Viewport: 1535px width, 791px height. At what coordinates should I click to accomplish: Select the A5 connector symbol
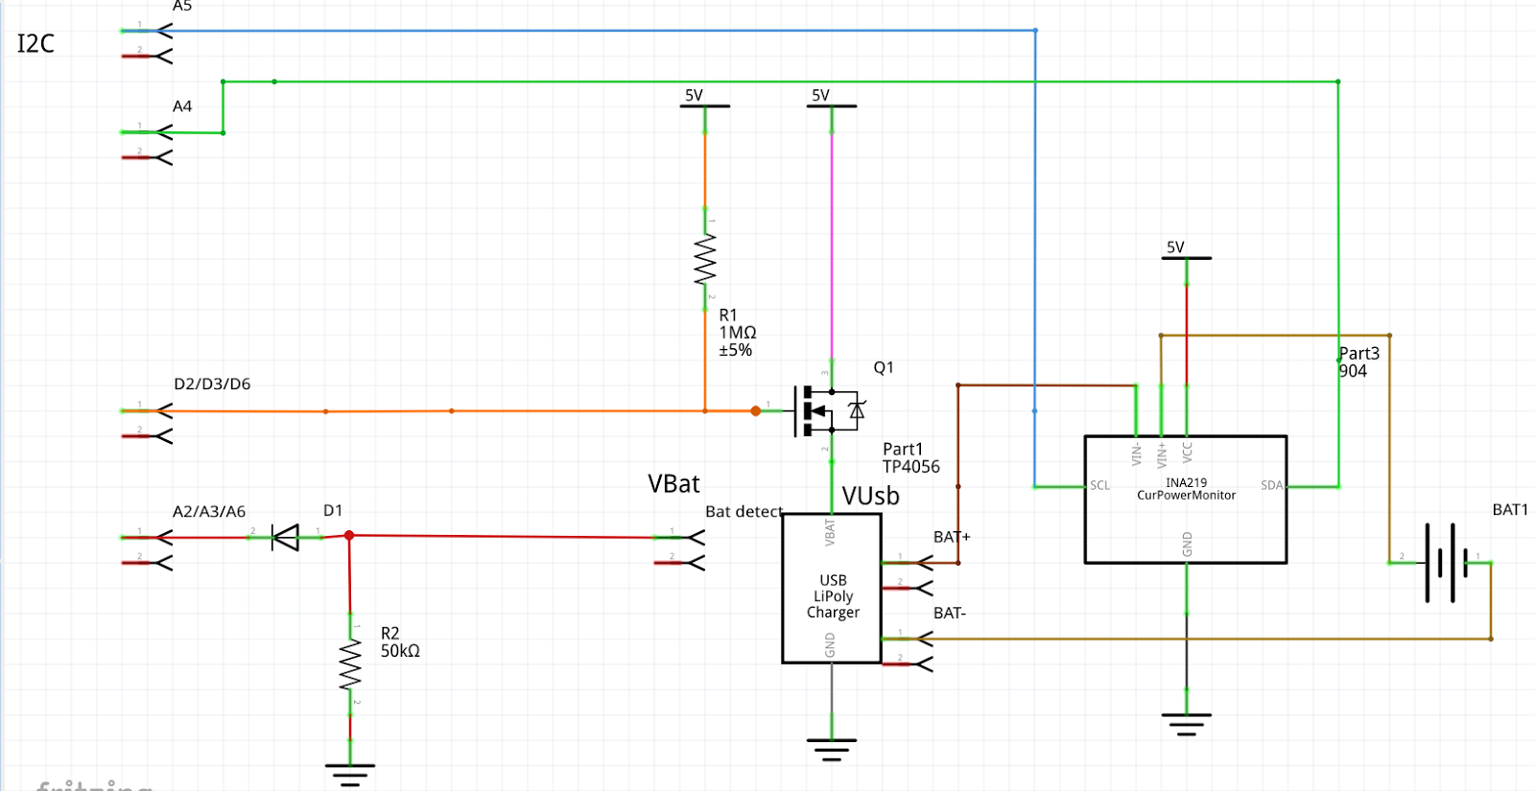coord(147,43)
